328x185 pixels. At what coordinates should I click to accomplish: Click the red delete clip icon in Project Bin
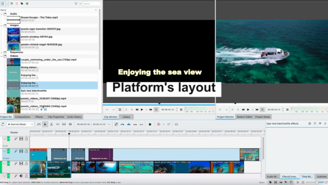tap(17, 4)
